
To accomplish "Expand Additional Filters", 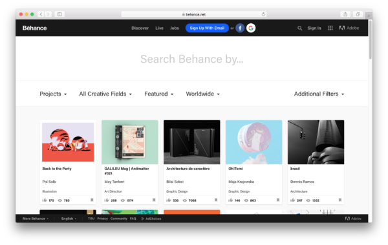I will pos(319,94).
